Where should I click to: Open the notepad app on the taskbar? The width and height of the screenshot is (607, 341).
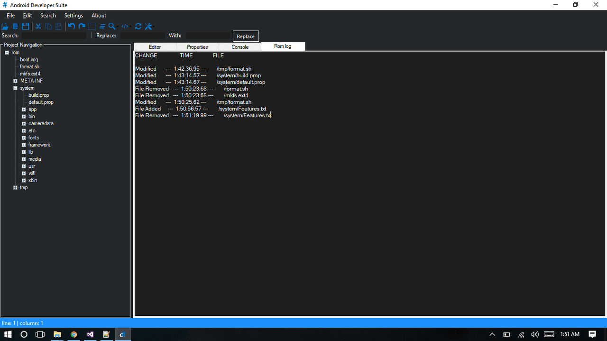pos(106,334)
